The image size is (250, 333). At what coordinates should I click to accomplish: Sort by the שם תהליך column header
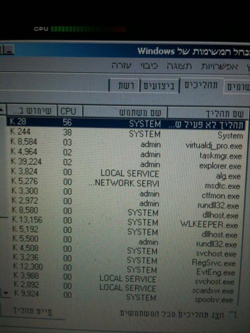(x=208, y=113)
